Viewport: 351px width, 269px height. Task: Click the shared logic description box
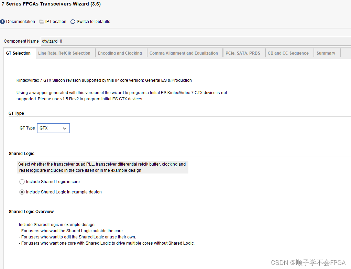[x=102, y=167]
